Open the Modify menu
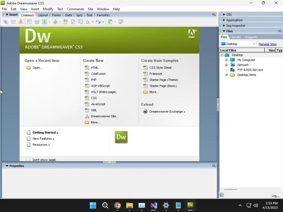 pos(48,9)
